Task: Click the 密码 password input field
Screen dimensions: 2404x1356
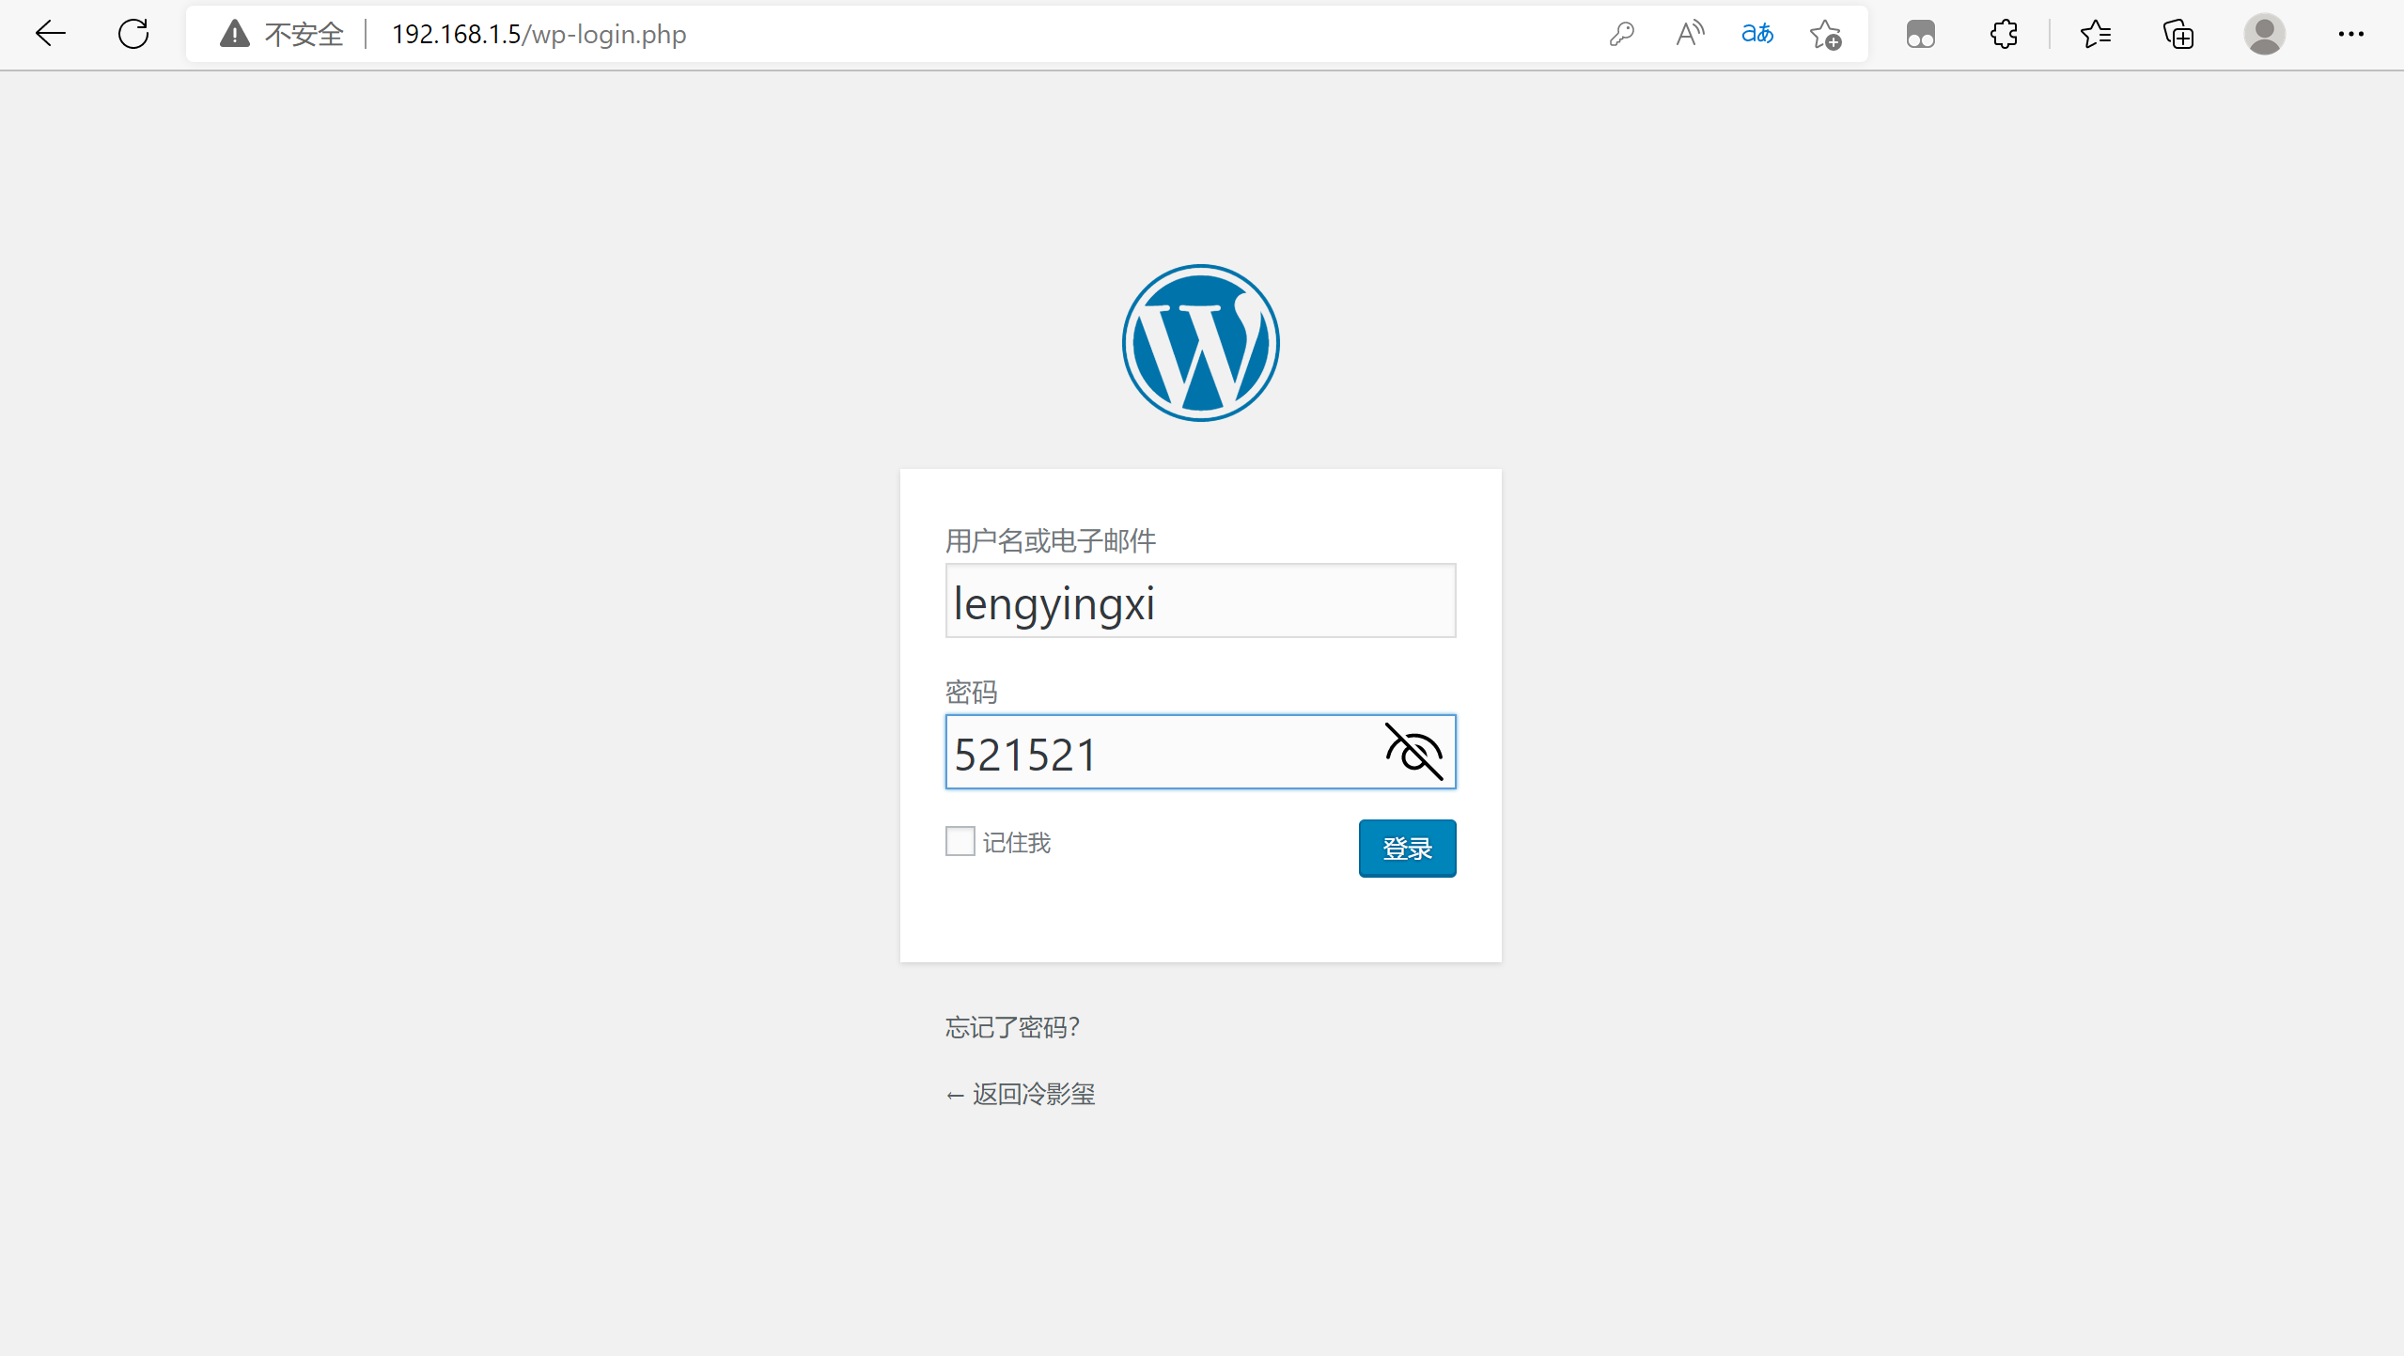Action: [x=1200, y=752]
